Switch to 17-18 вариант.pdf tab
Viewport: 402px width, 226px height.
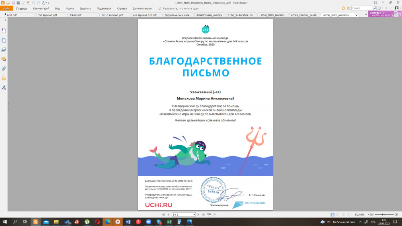[112, 15]
